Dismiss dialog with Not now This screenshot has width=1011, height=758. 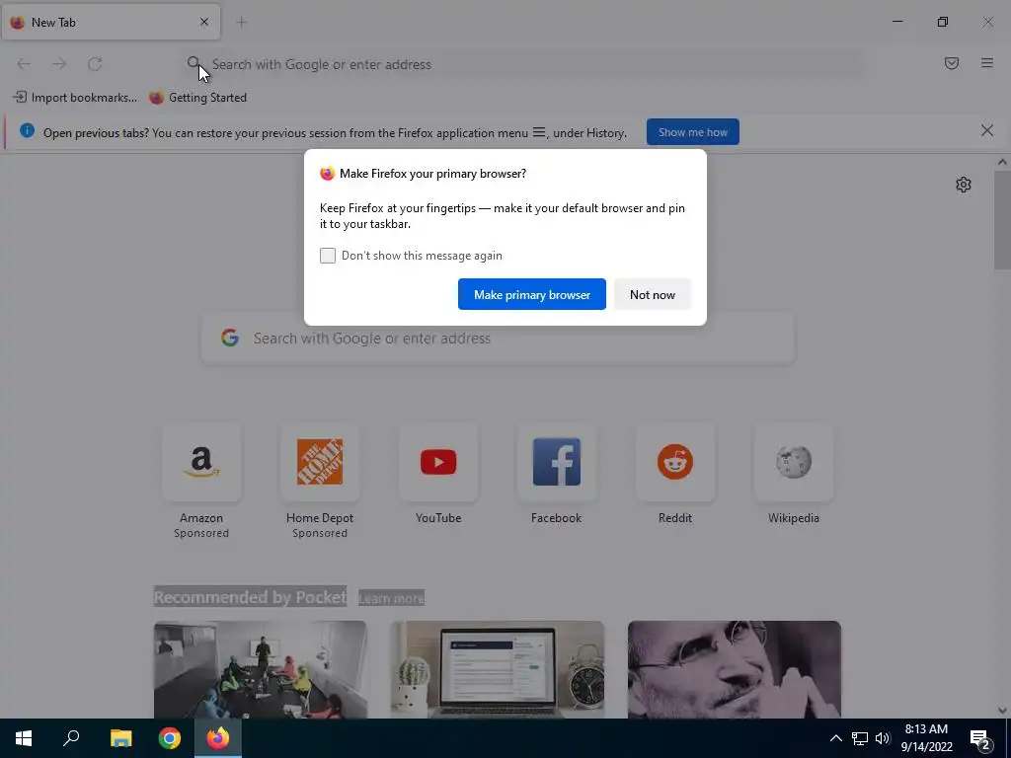pos(653,294)
